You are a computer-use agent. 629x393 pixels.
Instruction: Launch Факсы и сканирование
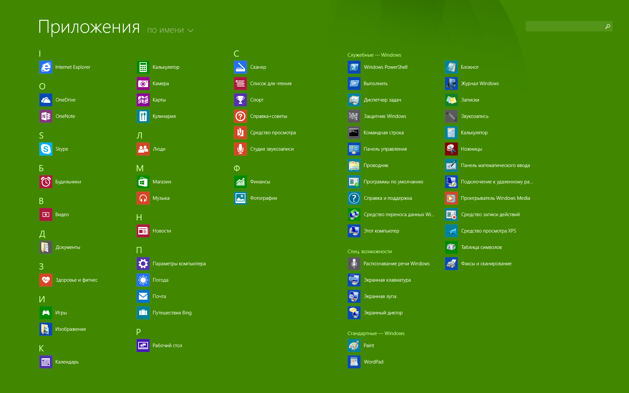tap(478, 264)
